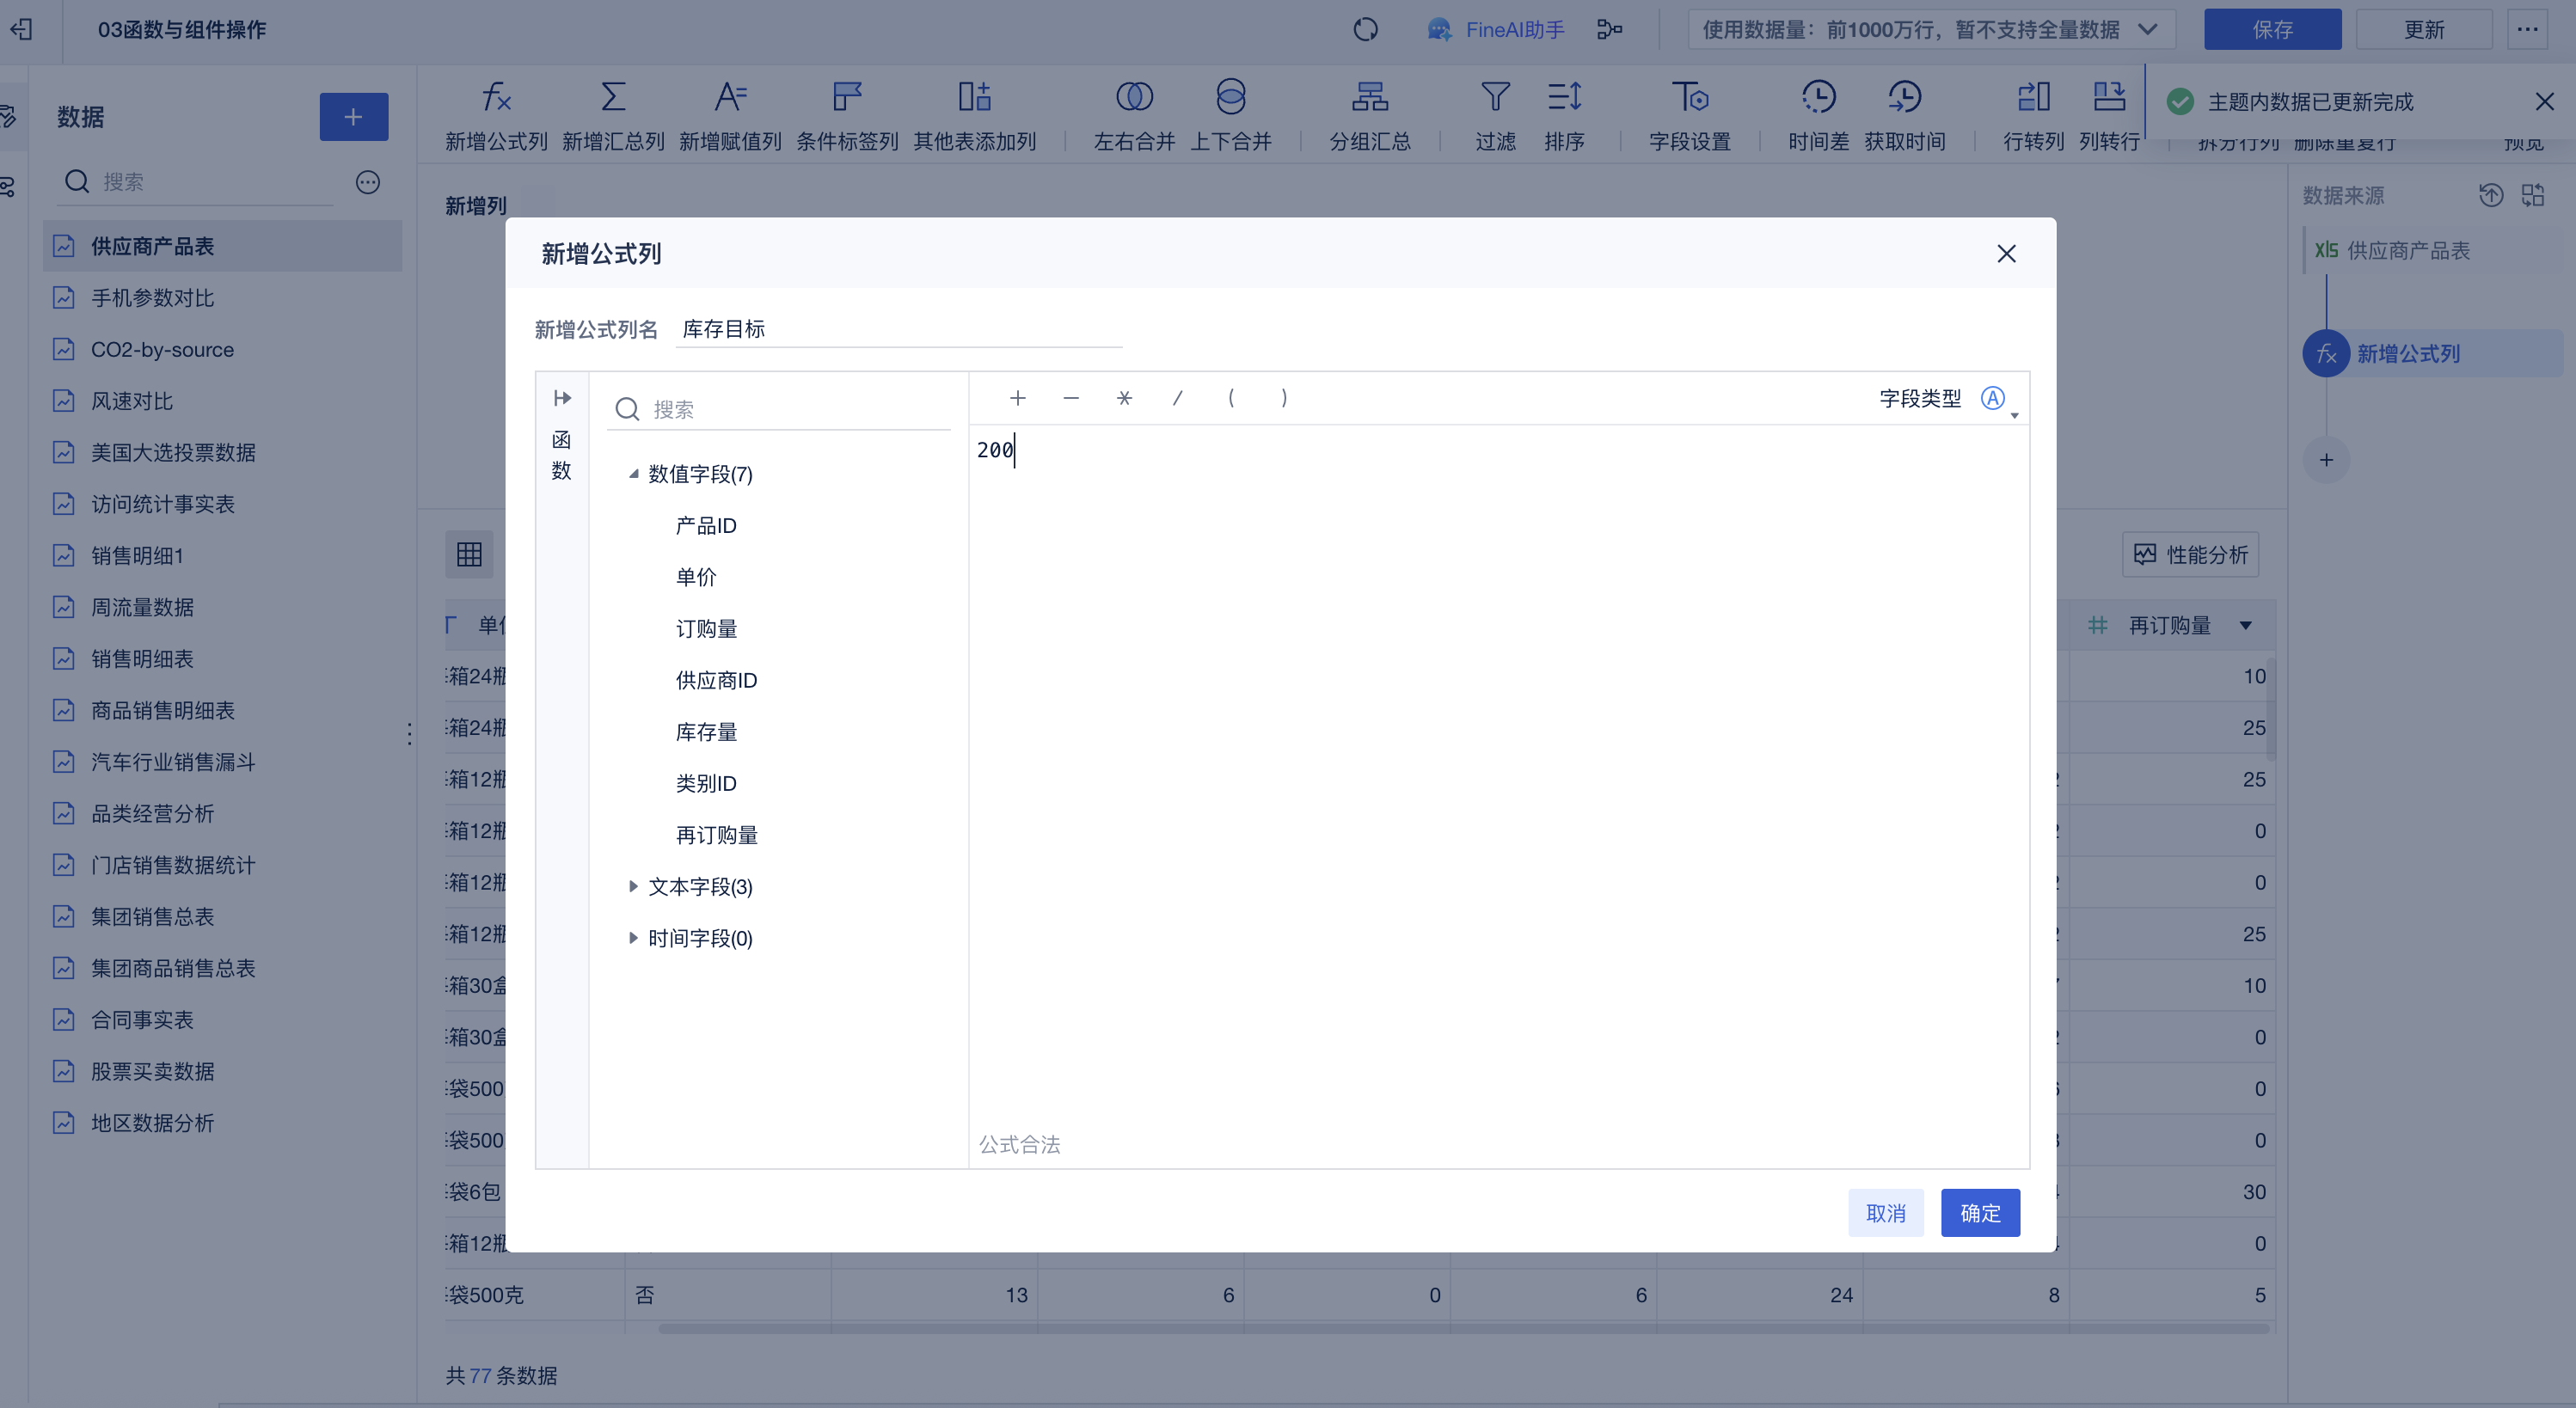Viewport: 2576px width, 1408px height.
Task: Open the 分组汇总 tool
Action: click(1370, 97)
